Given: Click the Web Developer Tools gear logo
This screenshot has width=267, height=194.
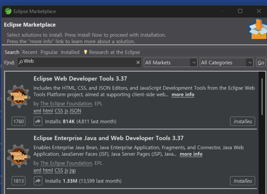Looking at the screenshot, I should tap(19, 96).
